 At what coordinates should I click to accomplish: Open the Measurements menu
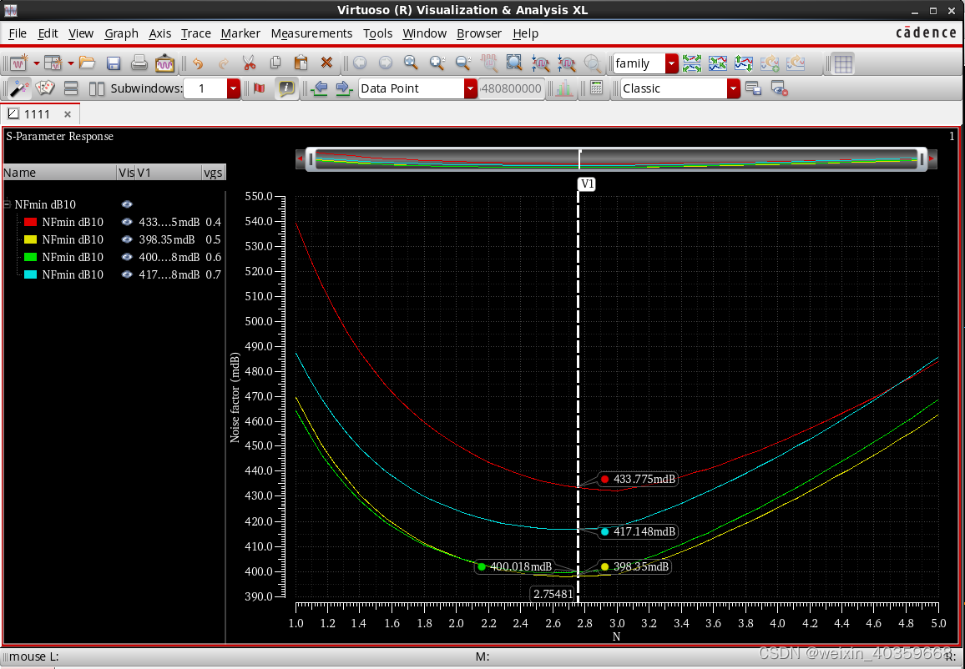click(x=311, y=33)
